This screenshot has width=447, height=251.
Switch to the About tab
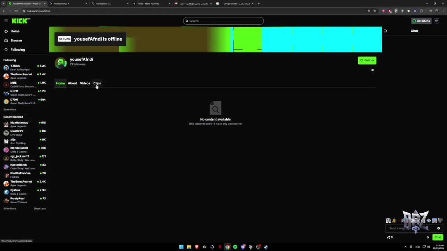[72, 83]
